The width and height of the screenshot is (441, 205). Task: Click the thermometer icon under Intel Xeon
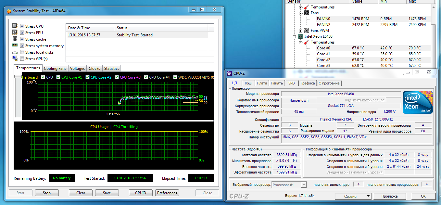[x=306, y=42]
